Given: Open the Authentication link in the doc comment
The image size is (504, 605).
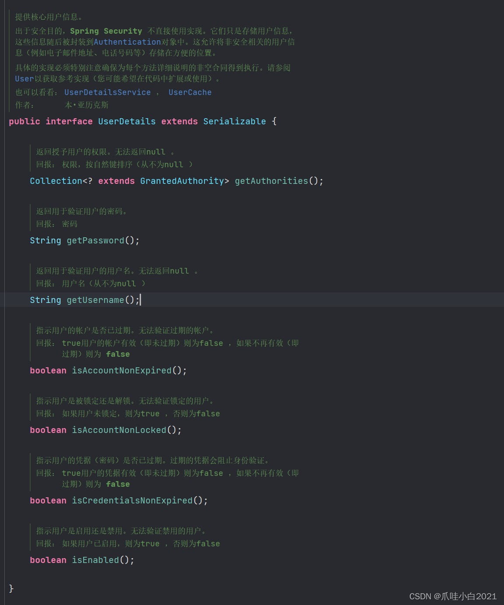Looking at the screenshot, I should (x=127, y=42).
